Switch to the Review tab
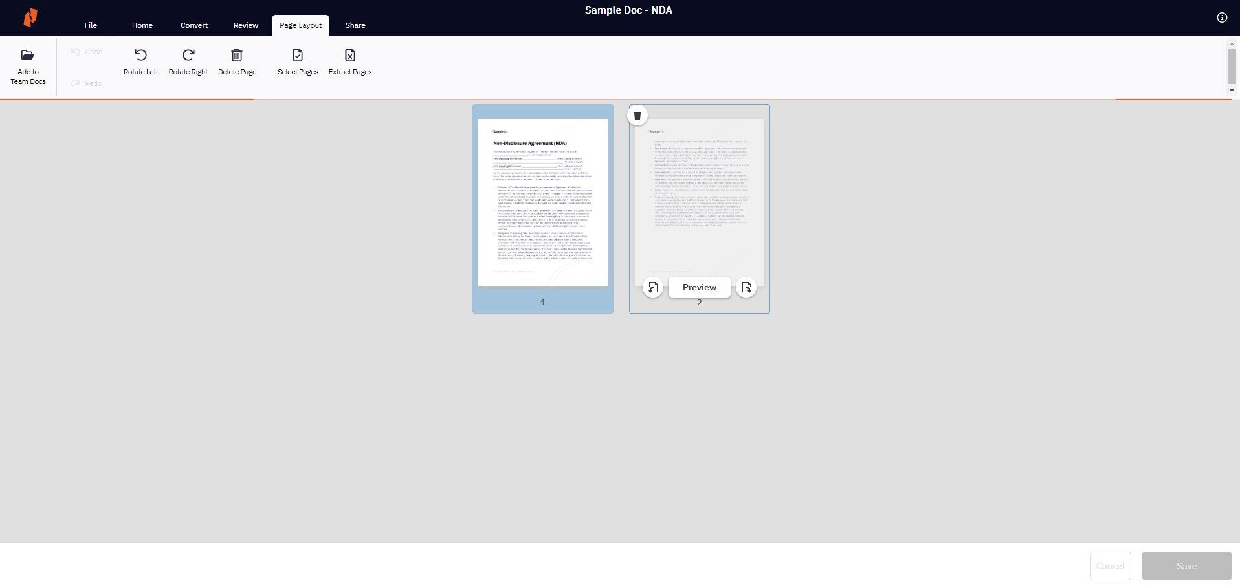Viewport: 1240px width, 586px height. [245, 25]
